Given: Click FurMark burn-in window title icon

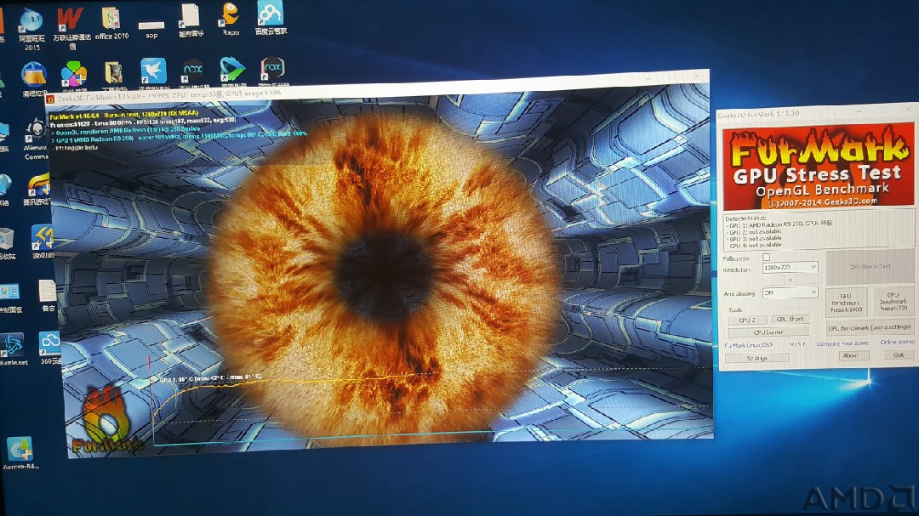Looking at the screenshot, I should point(50,99).
